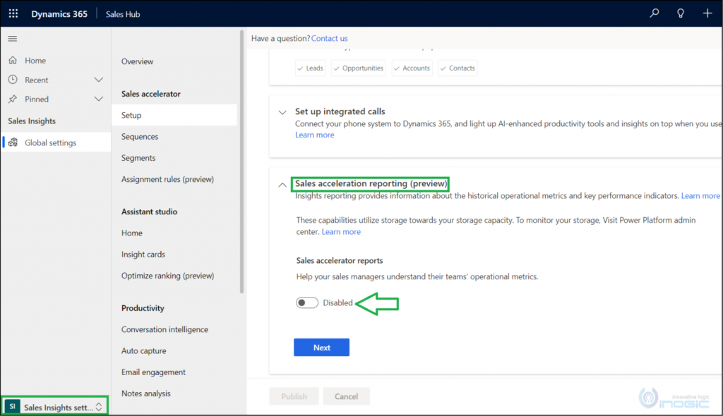Open the Sales Insights settings app selector

[54, 405]
